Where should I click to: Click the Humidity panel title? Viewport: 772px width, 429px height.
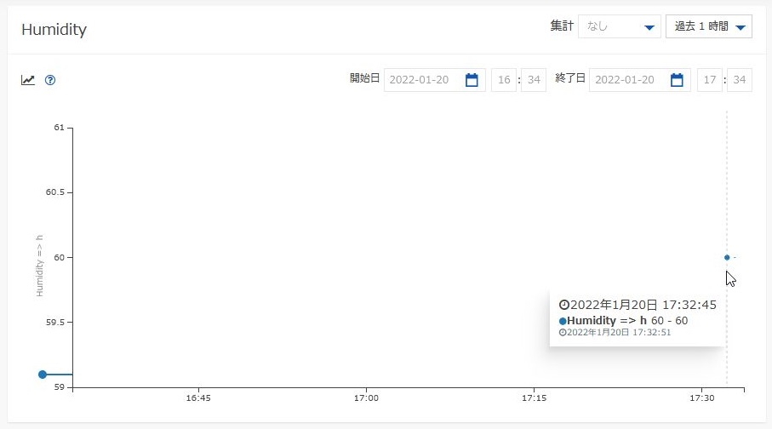pyautogui.click(x=54, y=30)
